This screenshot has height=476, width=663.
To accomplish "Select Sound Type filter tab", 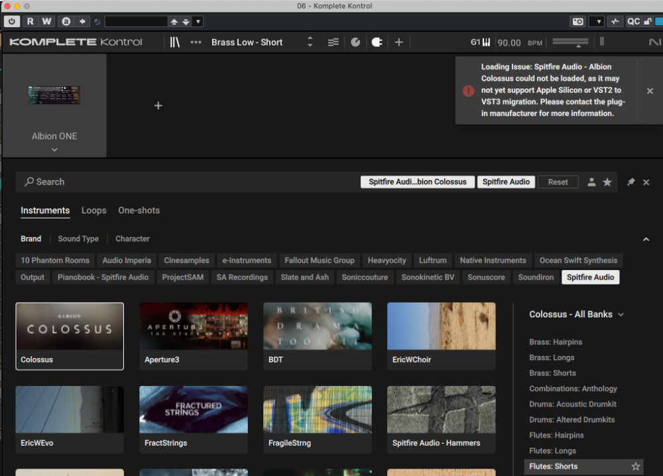I will tap(78, 238).
